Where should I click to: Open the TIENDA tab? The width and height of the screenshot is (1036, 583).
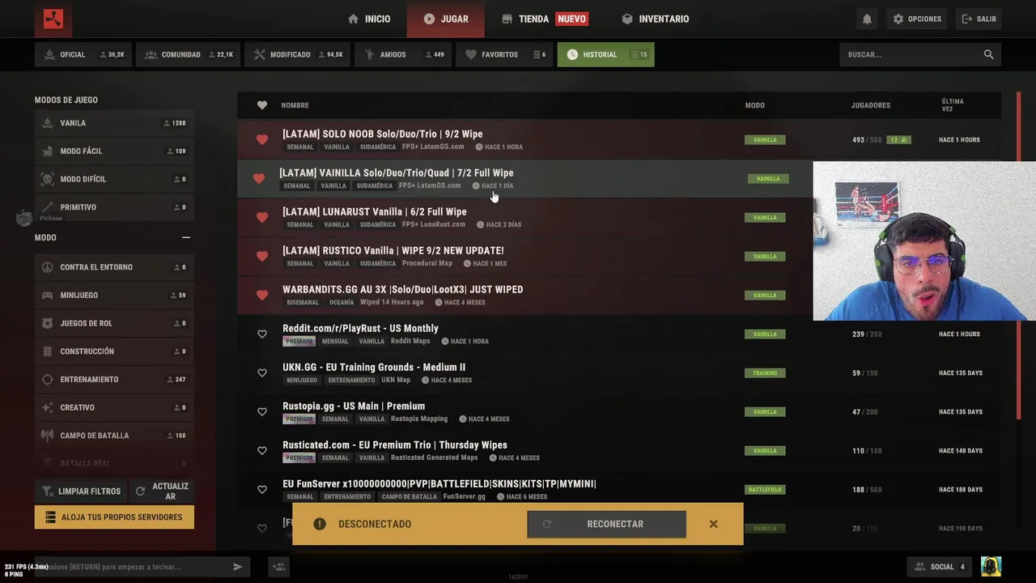click(x=544, y=19)
